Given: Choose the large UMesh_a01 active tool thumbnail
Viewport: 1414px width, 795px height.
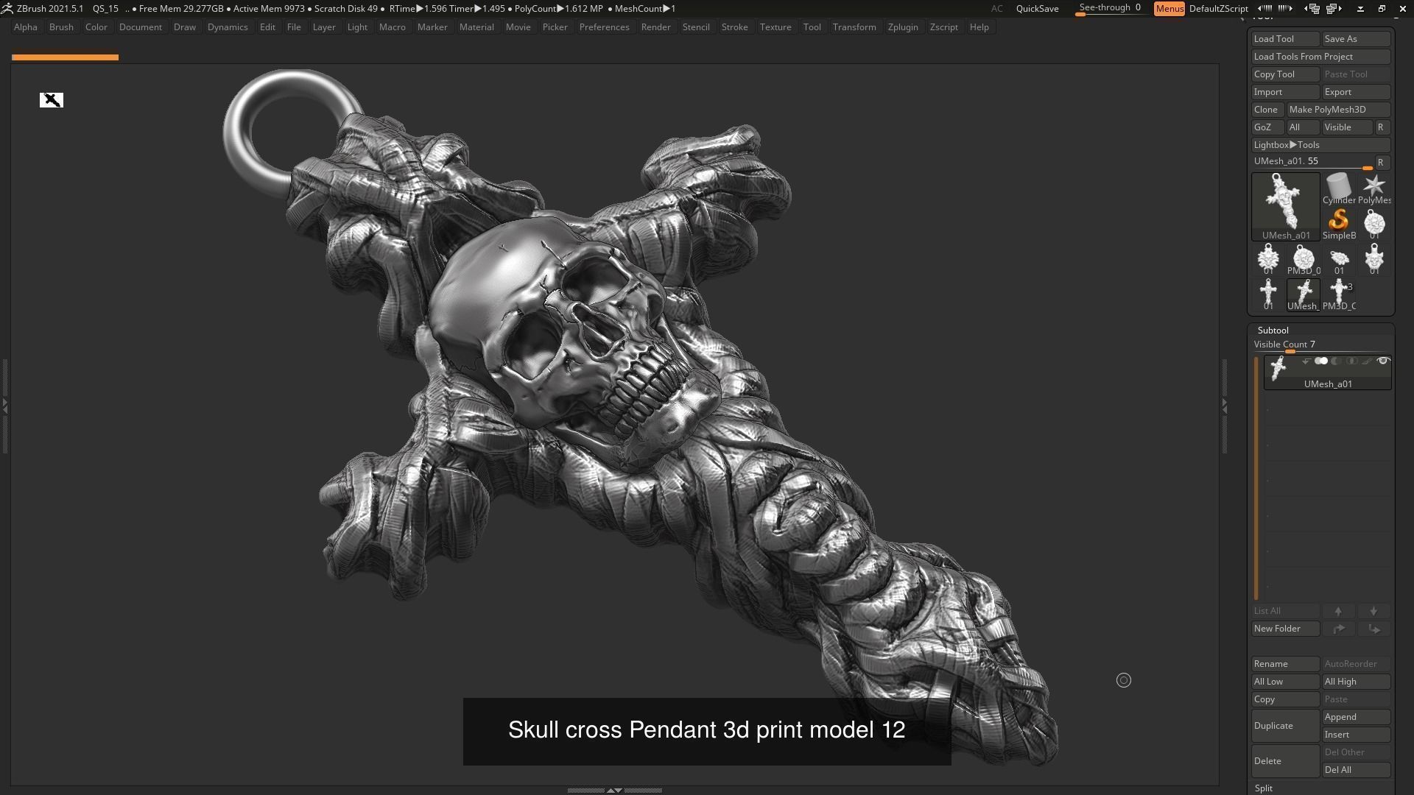Looking at the screenshot, I should [1286, 207].
